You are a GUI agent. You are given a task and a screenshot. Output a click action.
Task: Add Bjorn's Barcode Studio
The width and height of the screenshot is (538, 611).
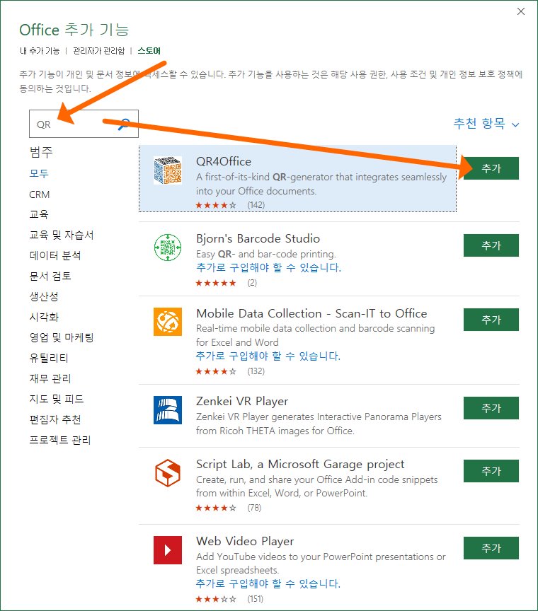click(x=491, y=245)
